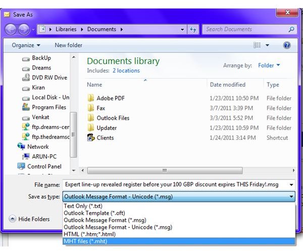Viewport: 303px width, 251px height.
Task: Click the Venkat drive icon
Action: coord(26,118)
